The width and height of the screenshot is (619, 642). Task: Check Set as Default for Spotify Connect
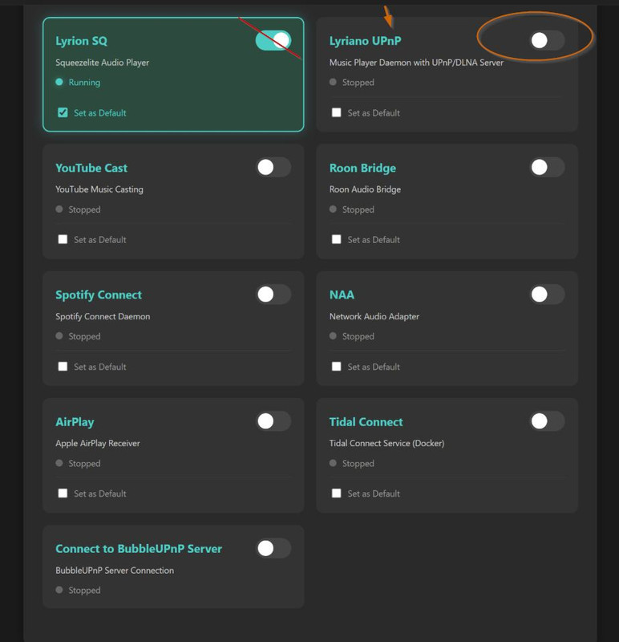63,367
